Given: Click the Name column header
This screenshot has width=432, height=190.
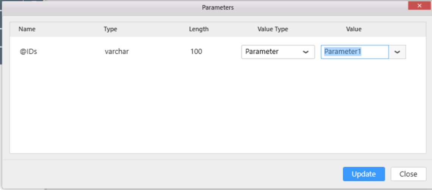Looking at the screenshot, I should [27, 29].
